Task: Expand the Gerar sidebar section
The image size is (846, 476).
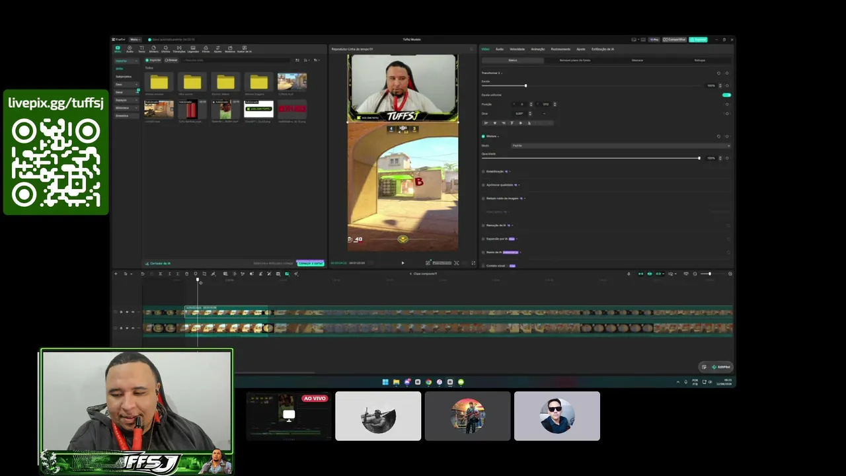Action: click(126, 93)
